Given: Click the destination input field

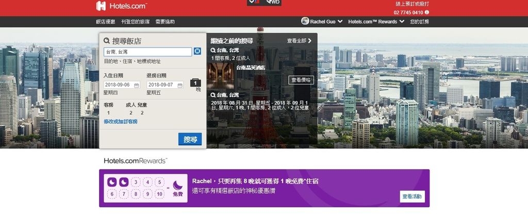Looking at the screenshot, I should [x=148, y=52].
